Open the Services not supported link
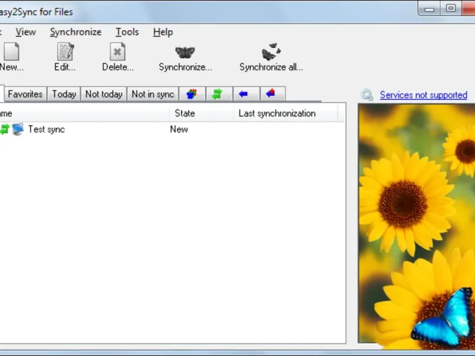The image size is (475, 356). [x=423, y=95]
